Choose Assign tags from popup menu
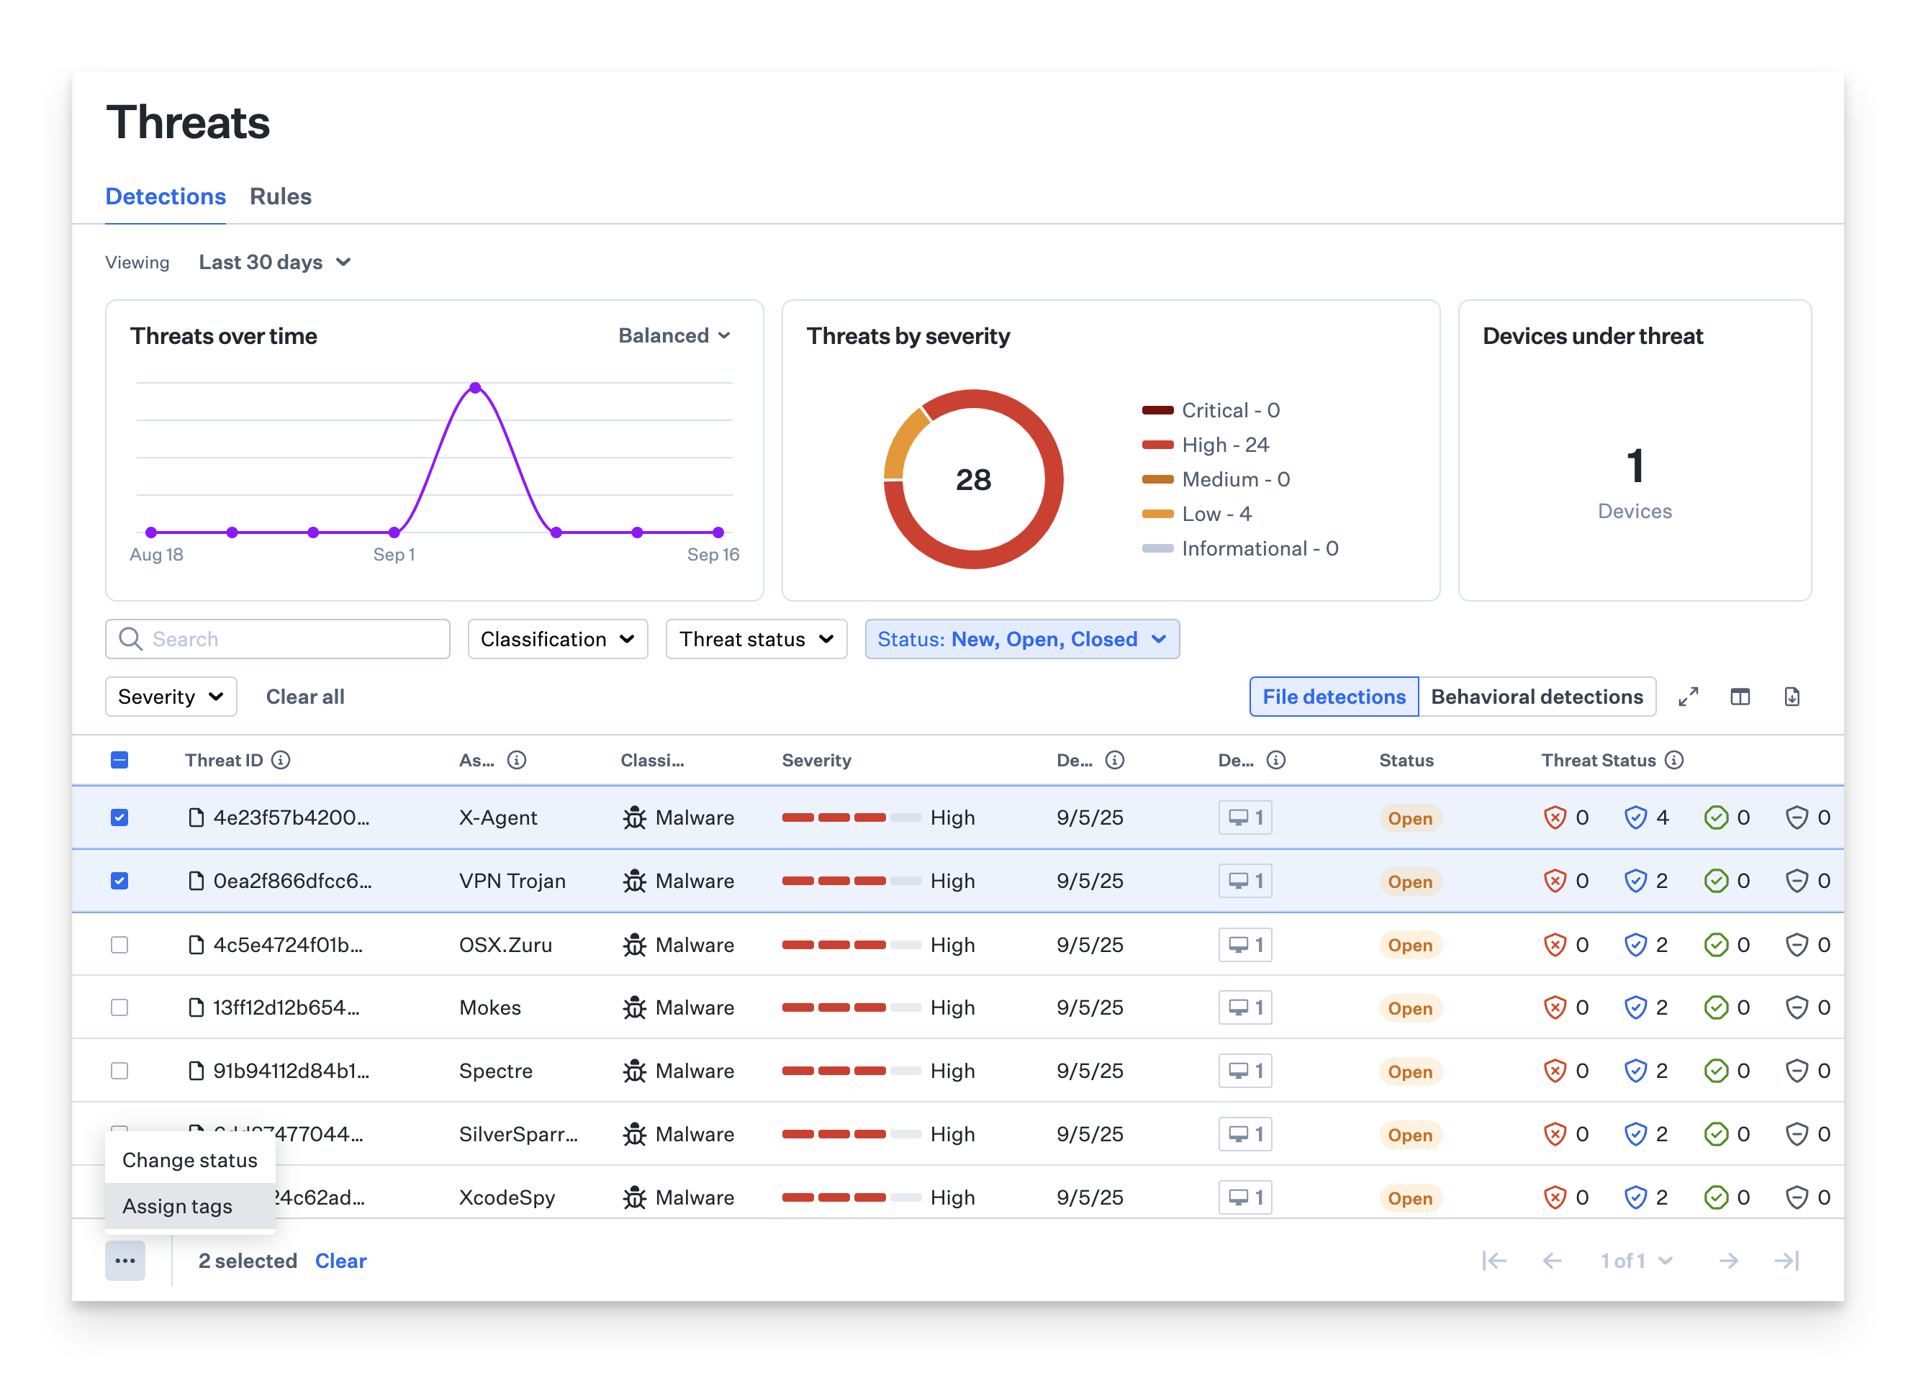This screenshot has height=1373, width=1916. pos(177,1206)
